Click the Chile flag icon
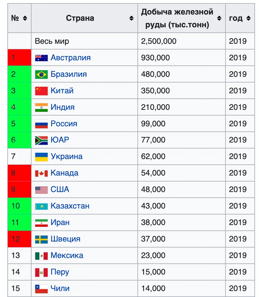Viewport: 259px width, 297px height. 41,289
